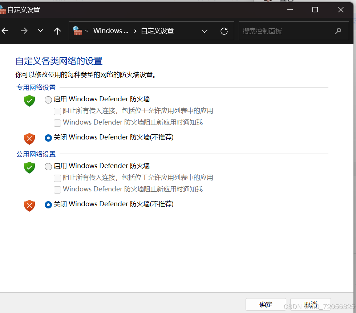Check block all incoming connections under public network

click(57, 178)
